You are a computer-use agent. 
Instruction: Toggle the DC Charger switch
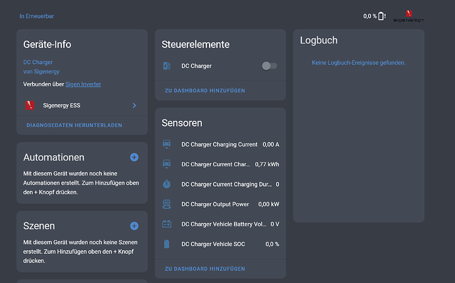click(x=269, y=66)
